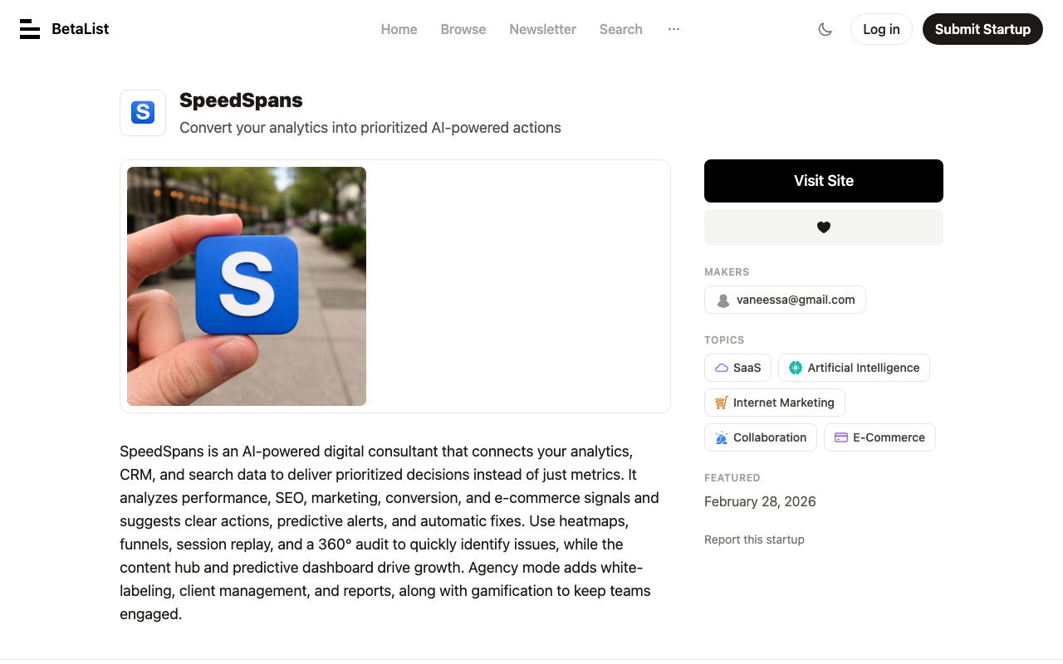Toggle dark mode with the moon icon

pos(825,29)
